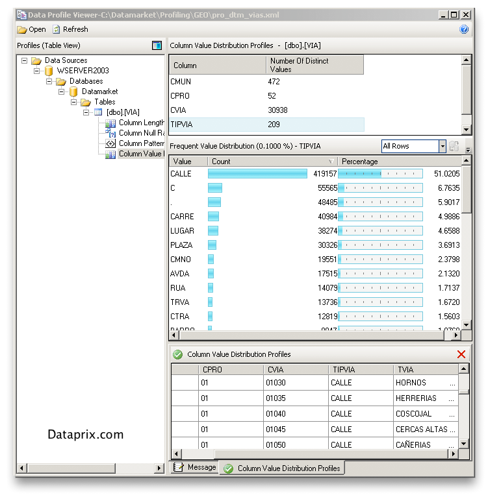Image resolution: width=488 pixels, height=497 pixels.
Task: Click the drill-down icon beside All Rows
Action: click(x=454, y=146)
